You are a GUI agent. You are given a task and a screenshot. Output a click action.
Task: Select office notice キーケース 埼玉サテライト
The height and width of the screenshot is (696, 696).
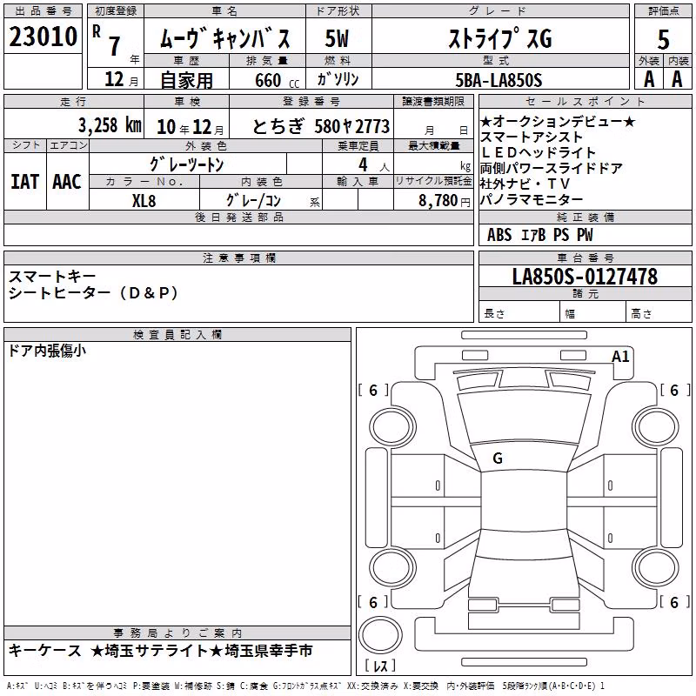pyautogui.click(x=161, y=650)
